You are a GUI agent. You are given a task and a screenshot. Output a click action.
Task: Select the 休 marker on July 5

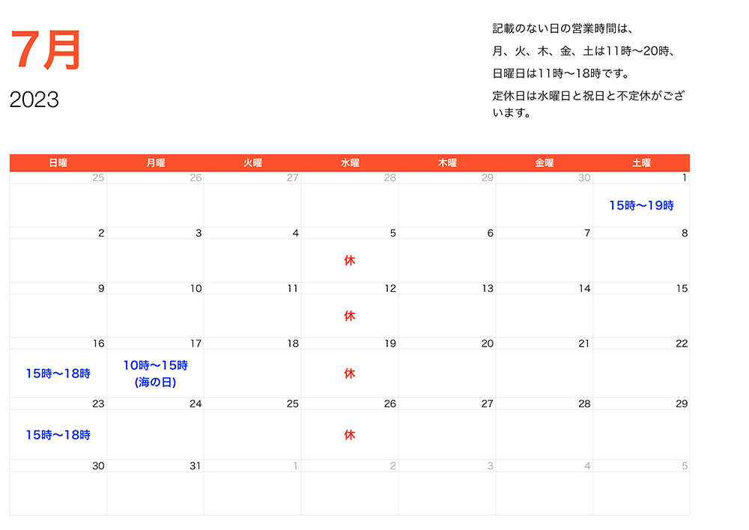pyautogui.click(x=348, y=260)
